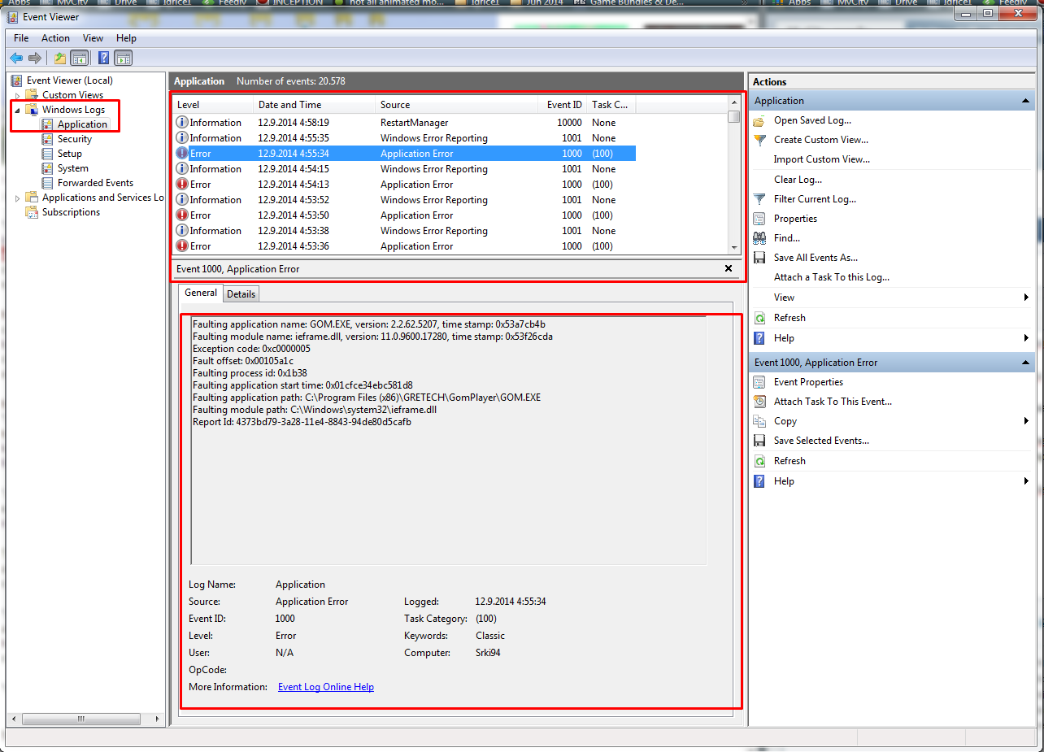Click the Save All Events As disk icon
Screen dimensions: 1044x752
click(x=759, y=258)
